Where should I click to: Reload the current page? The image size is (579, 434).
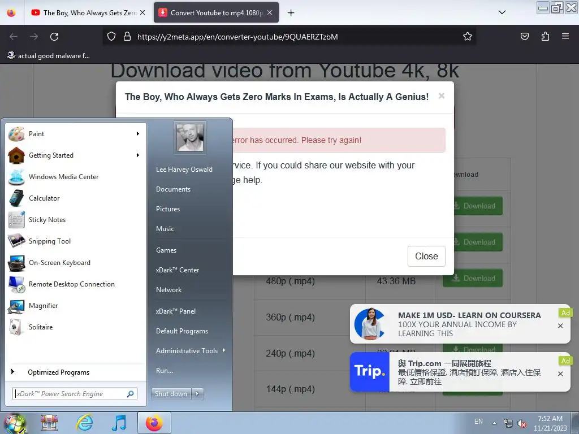54,37
